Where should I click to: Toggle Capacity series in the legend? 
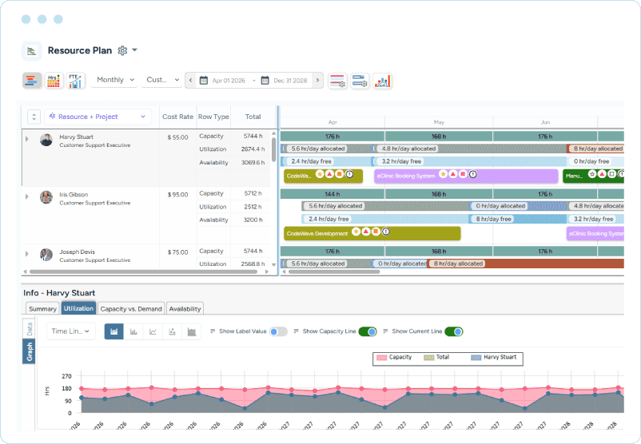[x=394, y=357]
